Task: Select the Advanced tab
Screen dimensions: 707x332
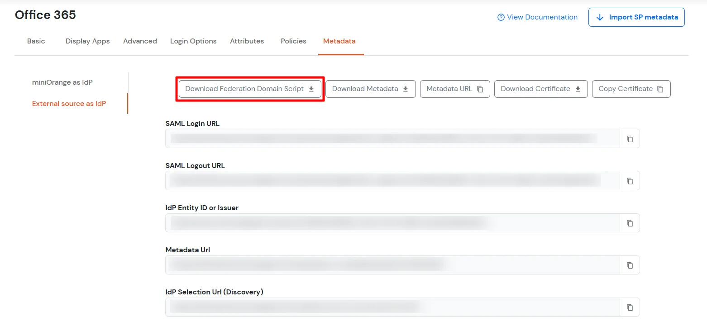Action: click(x=140, y=41)
